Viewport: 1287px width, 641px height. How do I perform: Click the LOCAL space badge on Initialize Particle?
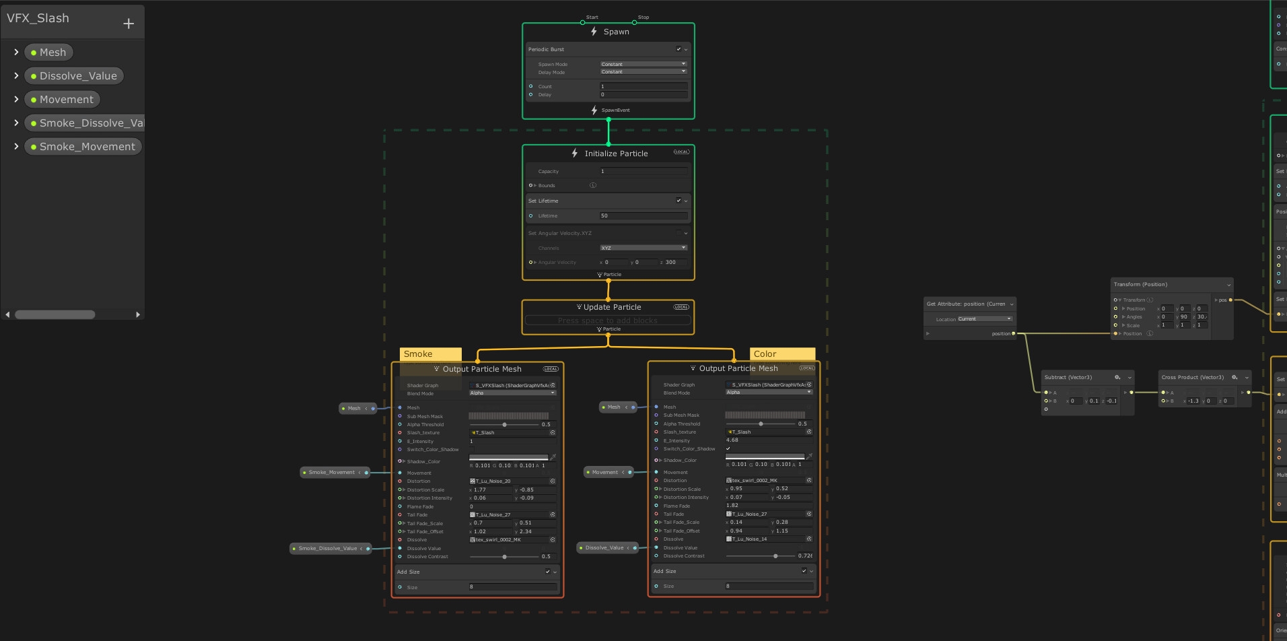[681, 152]
